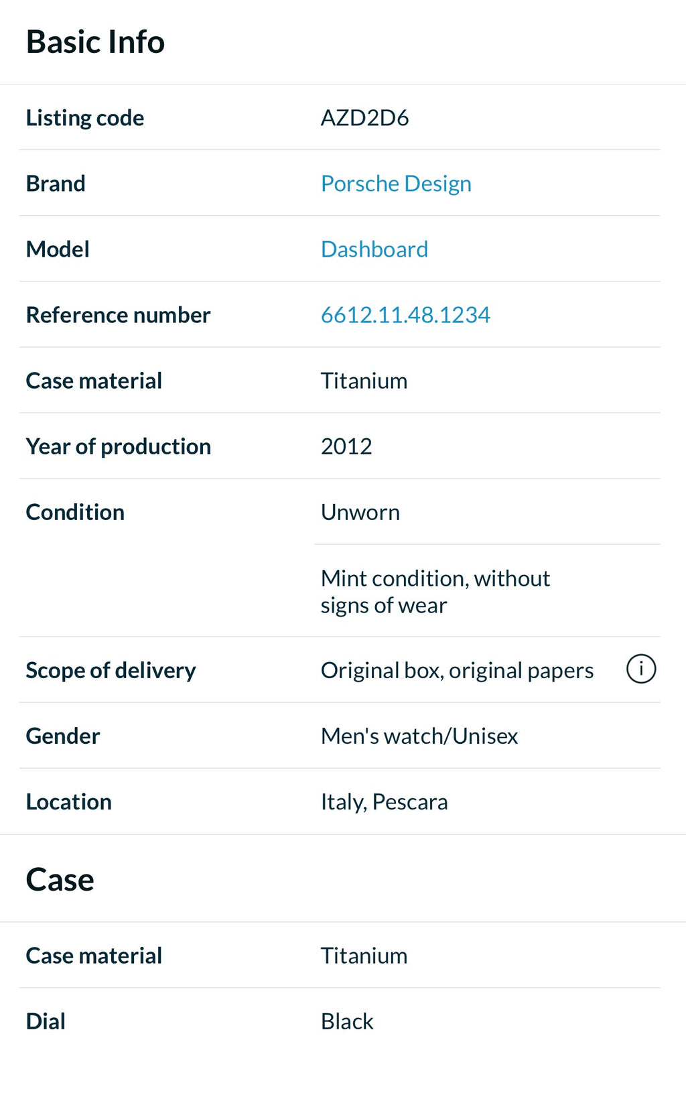Click the Black dial value

point(347,1021)
